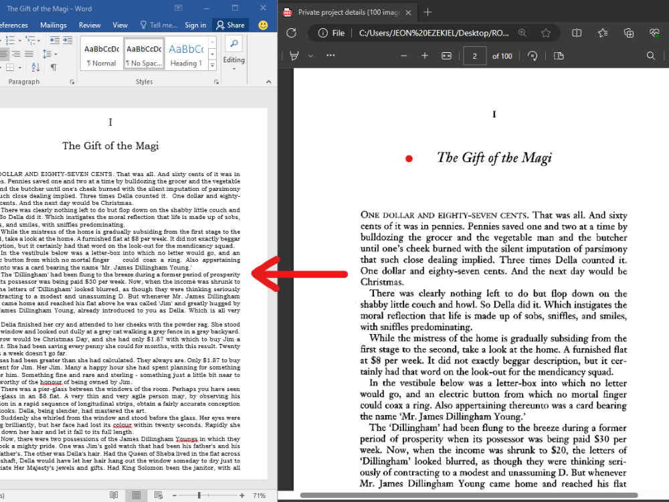
Task: Click the Tell me search box
Action: [x=159, y=25]
